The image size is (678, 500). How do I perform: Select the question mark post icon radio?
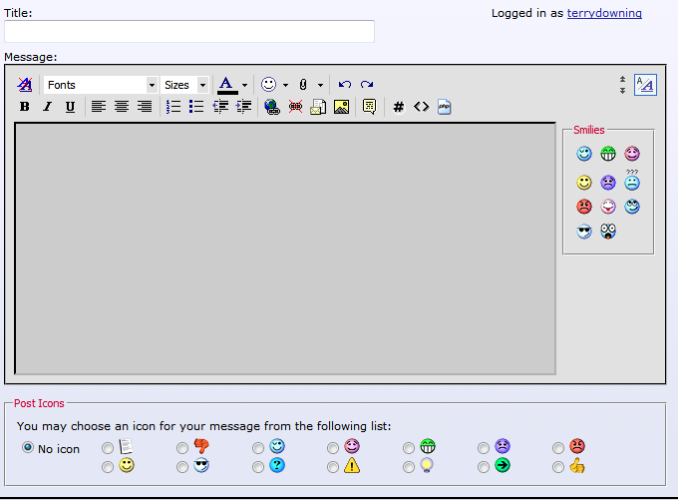pos(258,467)
